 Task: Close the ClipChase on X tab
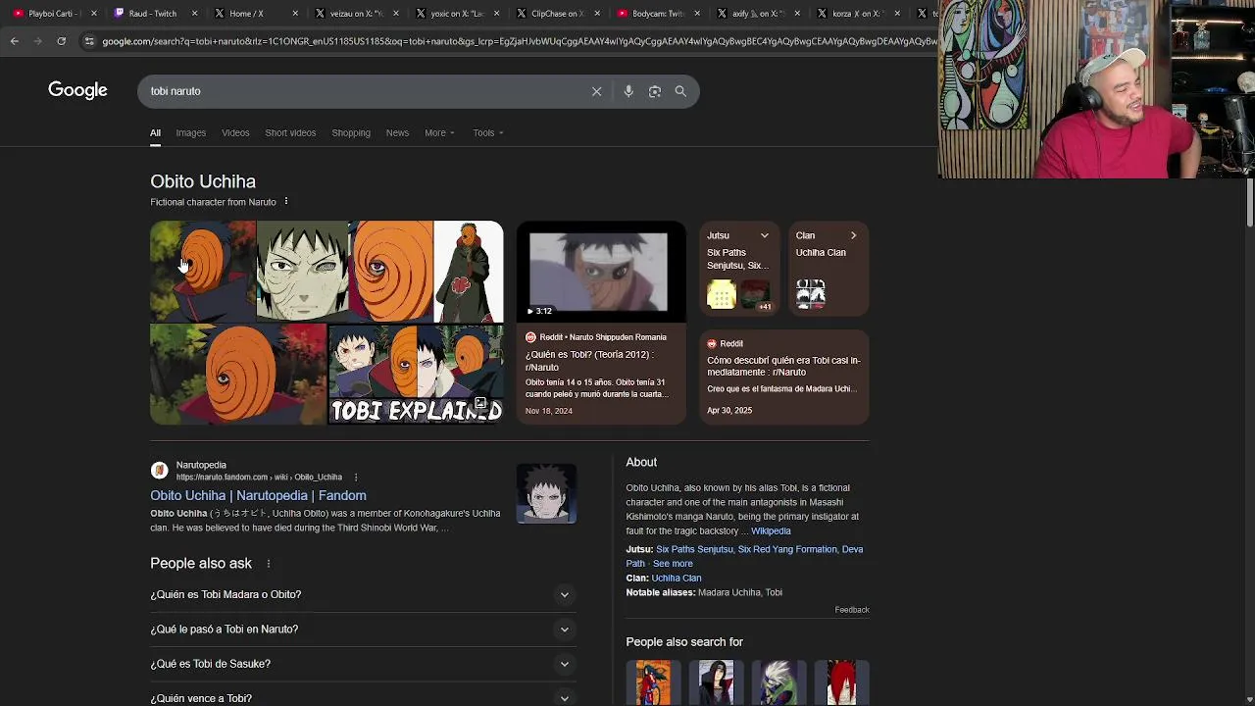(596, 14)
